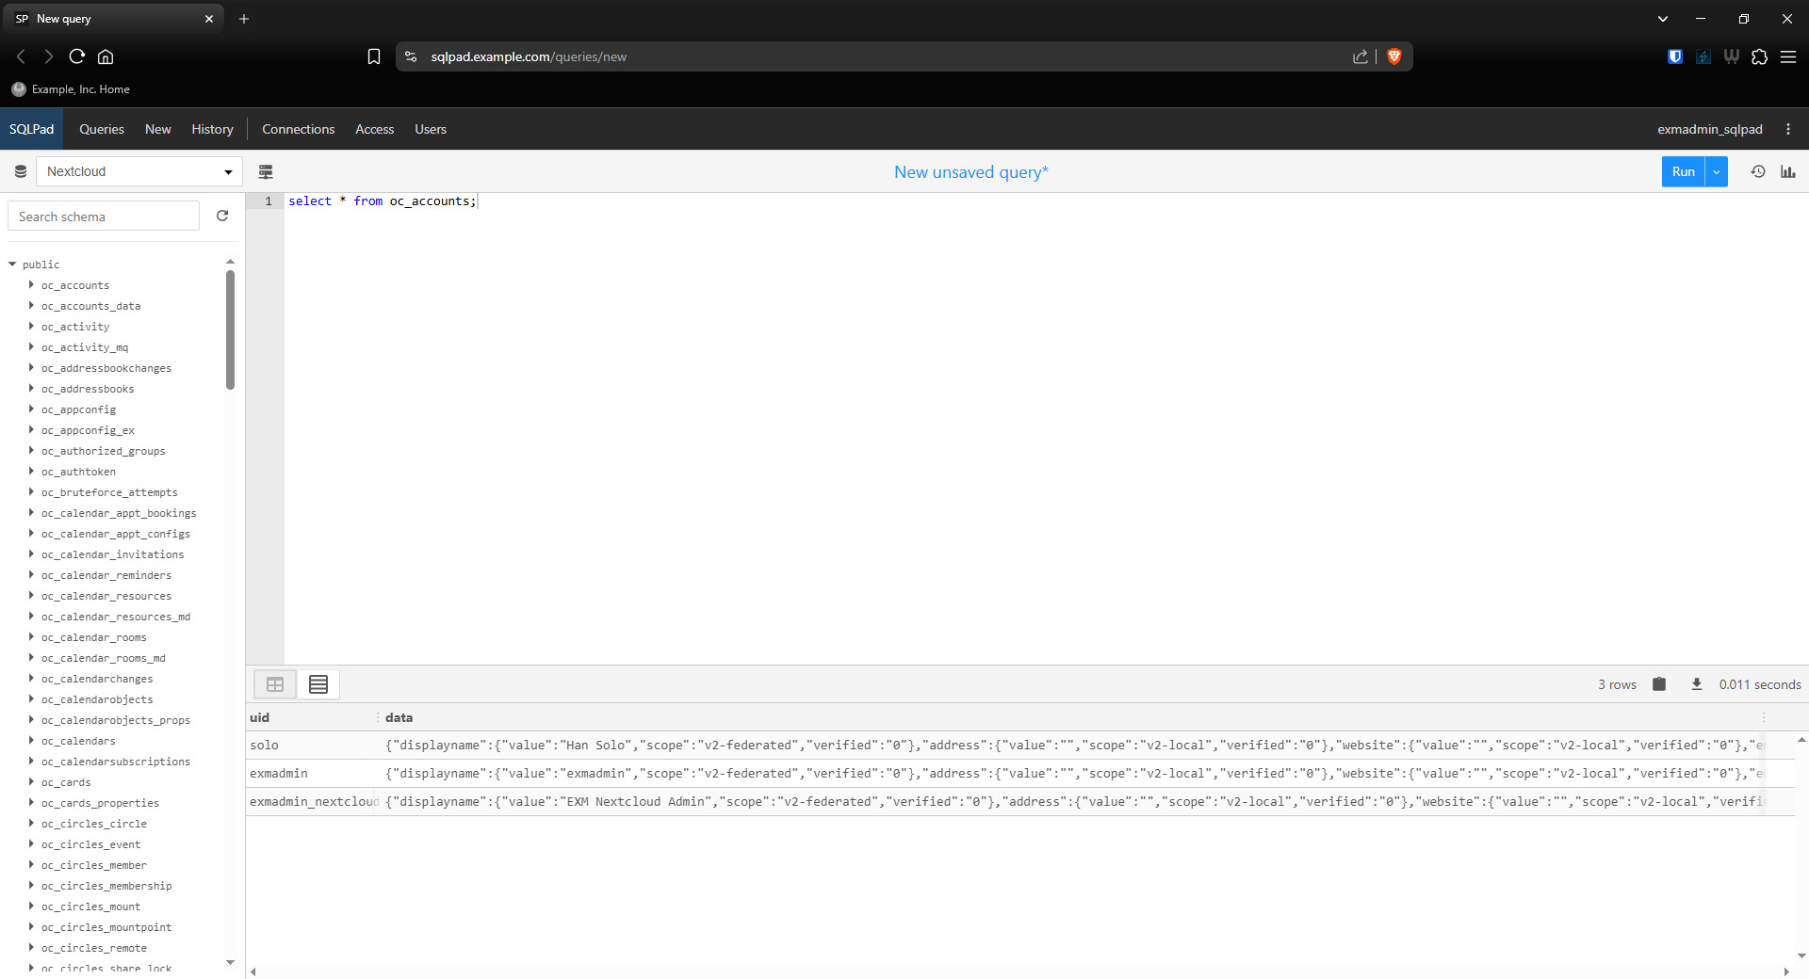Run the current query
Viewport: 1809px width, 979px height.
click(1683, 171)
